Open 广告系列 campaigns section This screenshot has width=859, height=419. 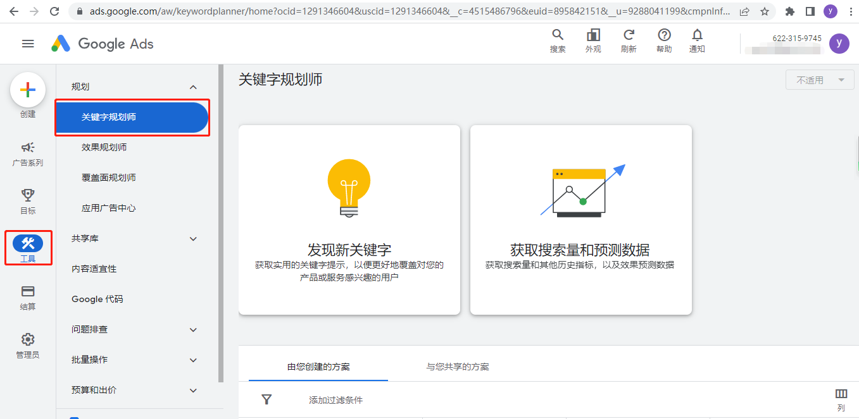pyautogui.click(x=28, y=154)
